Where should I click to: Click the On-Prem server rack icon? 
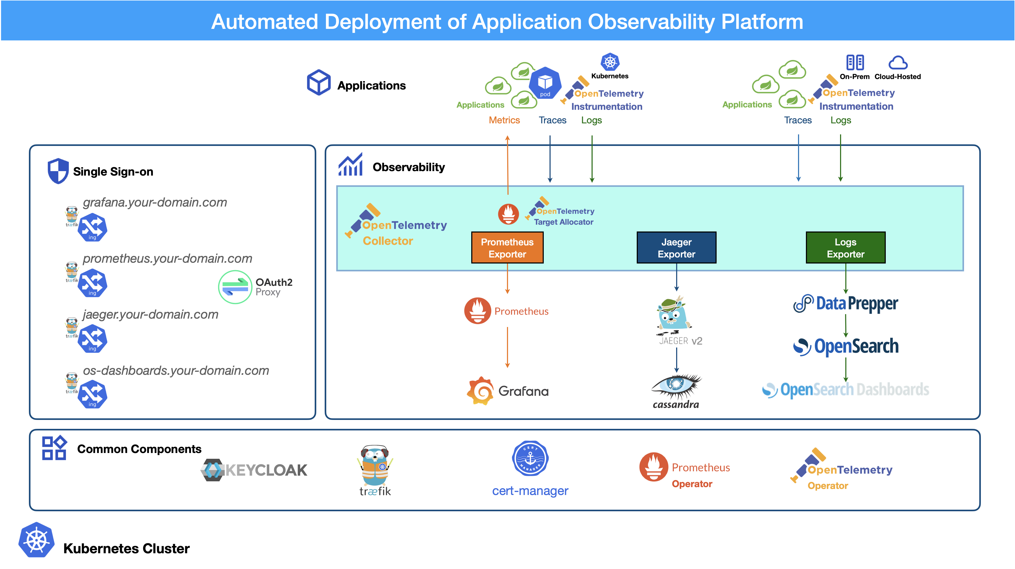[x=855, y=62]
